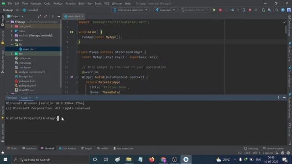Expand all in the Project panel header
The width and height of the screenshot is (292, 164).
(x=40, y=16)
